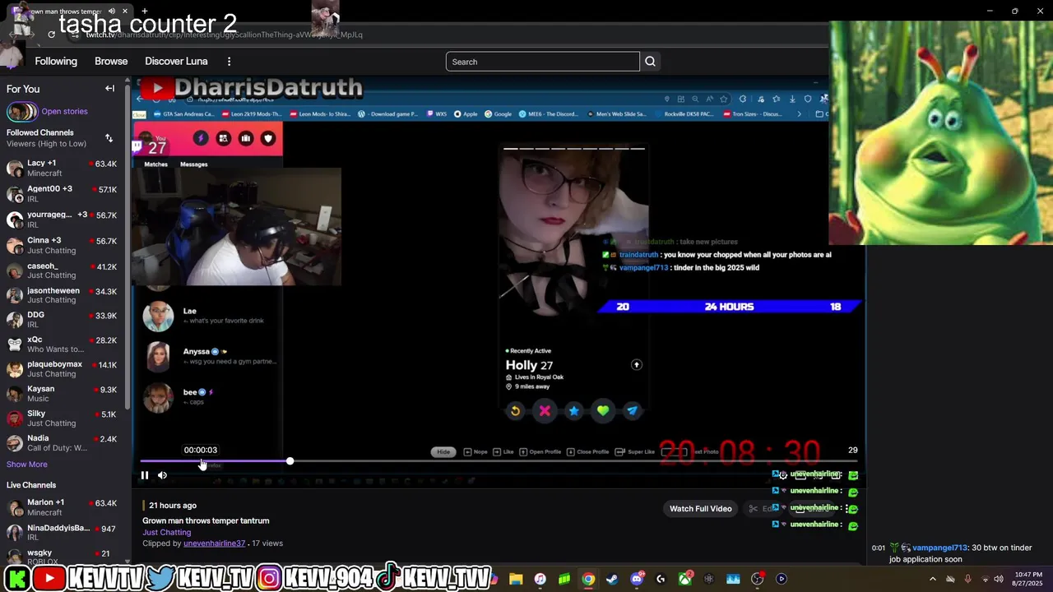Screen dimensions: 1053x592
Task: Open Silky's channel
Action: [62, 419]
